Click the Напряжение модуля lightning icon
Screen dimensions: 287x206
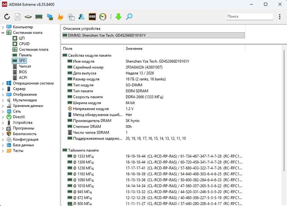coord(70,109)
